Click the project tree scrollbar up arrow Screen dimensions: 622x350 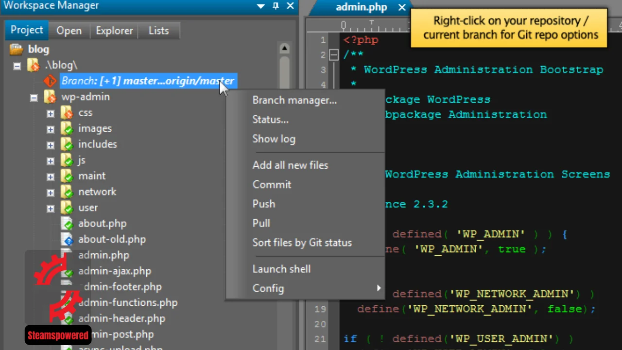coord(284,48)
